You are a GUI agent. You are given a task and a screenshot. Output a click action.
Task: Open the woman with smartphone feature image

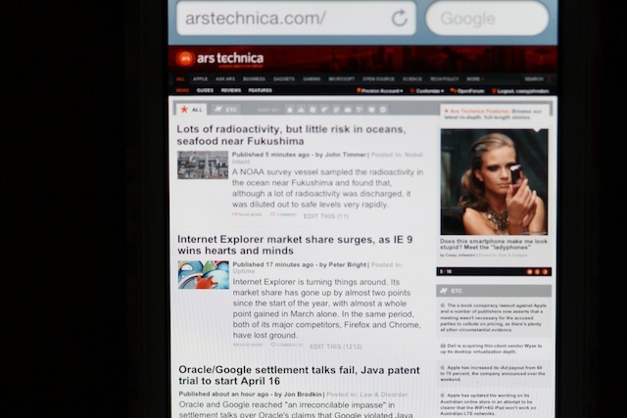click(494, 182)
